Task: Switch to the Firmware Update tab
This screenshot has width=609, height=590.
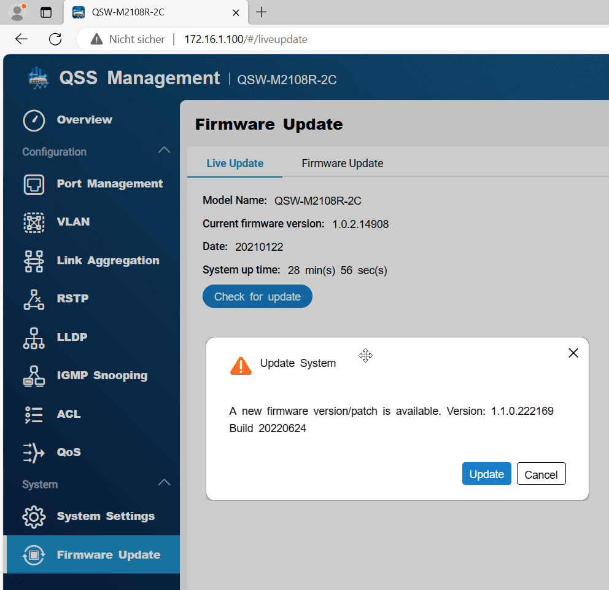Action: pyautogui.click(x=342, y=163)
